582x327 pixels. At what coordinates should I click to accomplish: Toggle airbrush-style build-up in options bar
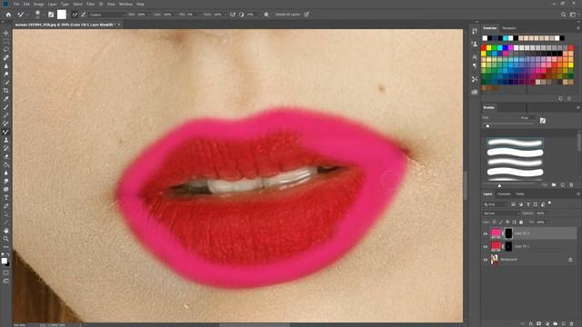(x=233, y=15)
